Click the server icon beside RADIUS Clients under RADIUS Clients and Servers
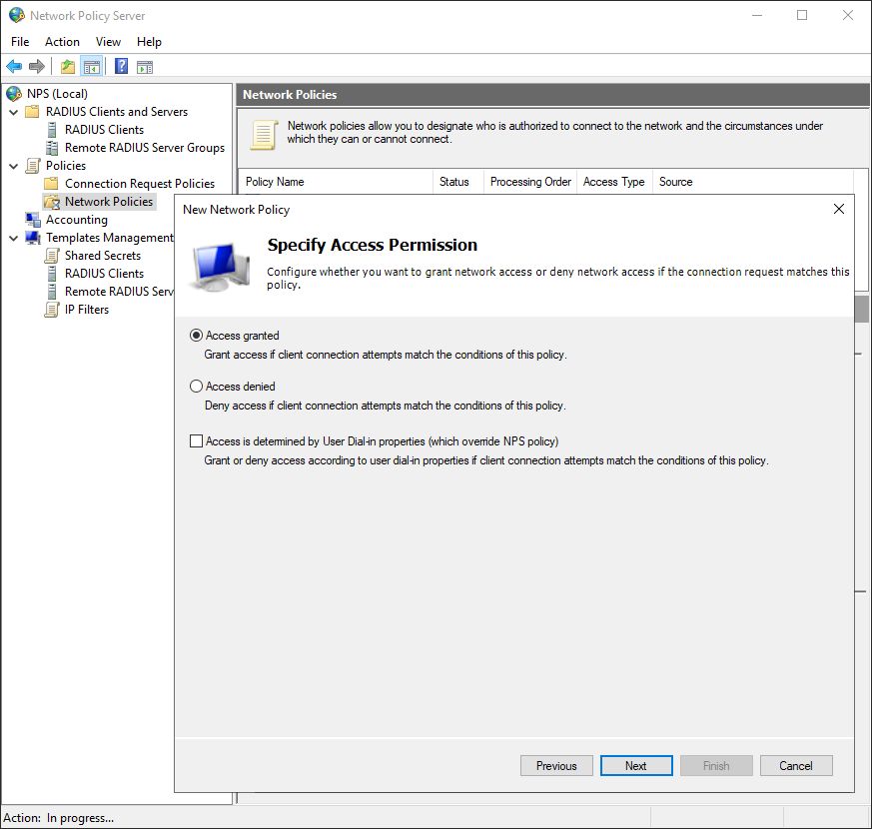This screenshot has height=829, width=872. pyautogui.click(x=52, y=130)
